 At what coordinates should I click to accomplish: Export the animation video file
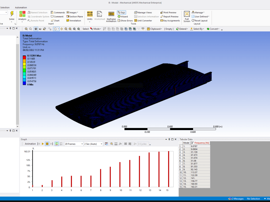coord(106,144)
